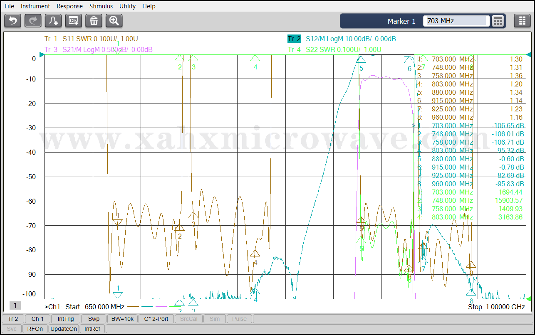Click the Redo arrow toolbar button
The image size is (535, 335).
click(33, 21)
